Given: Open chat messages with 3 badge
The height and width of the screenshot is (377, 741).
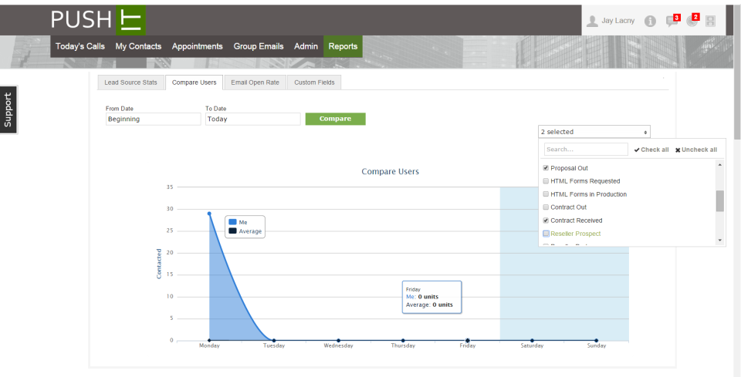Looking at the screenshot, I should point(672,20).
